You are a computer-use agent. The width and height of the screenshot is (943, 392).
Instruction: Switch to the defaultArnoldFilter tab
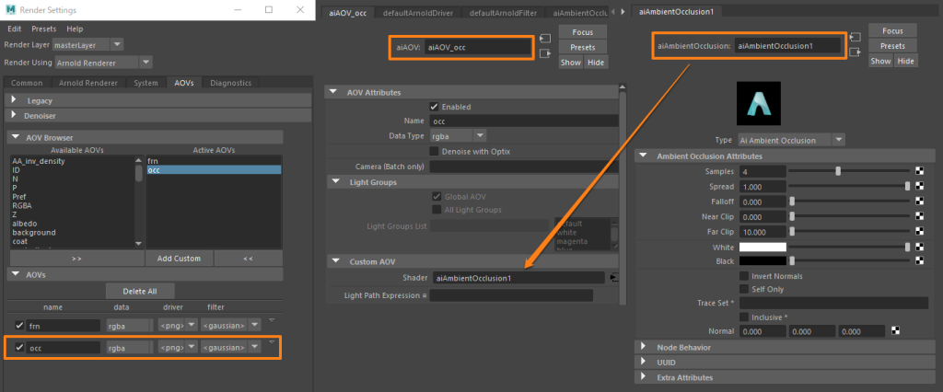click(x=503, y=12)
